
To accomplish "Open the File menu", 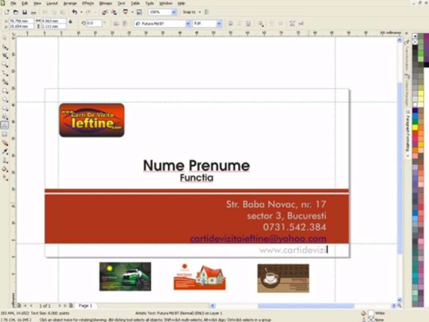I will (13, 3).
